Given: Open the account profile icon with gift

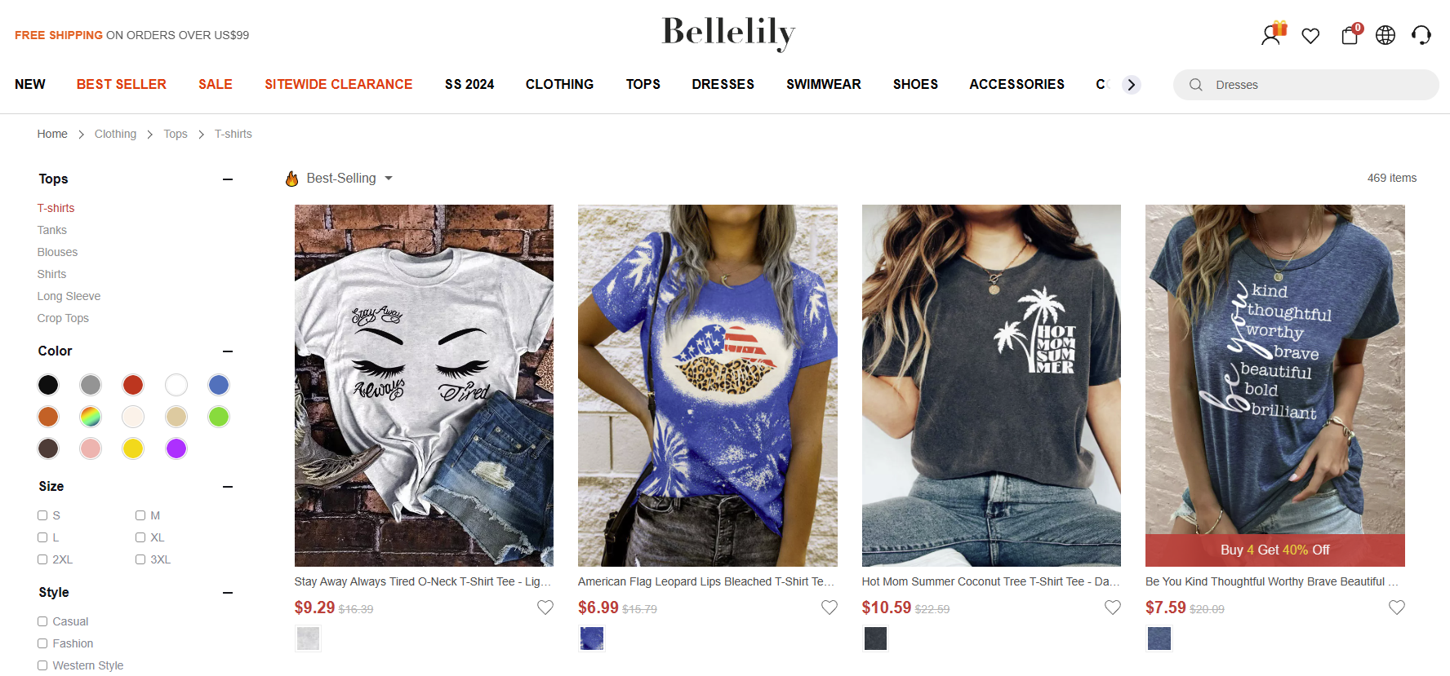Looking at the screenshot, I should 1273,34.
